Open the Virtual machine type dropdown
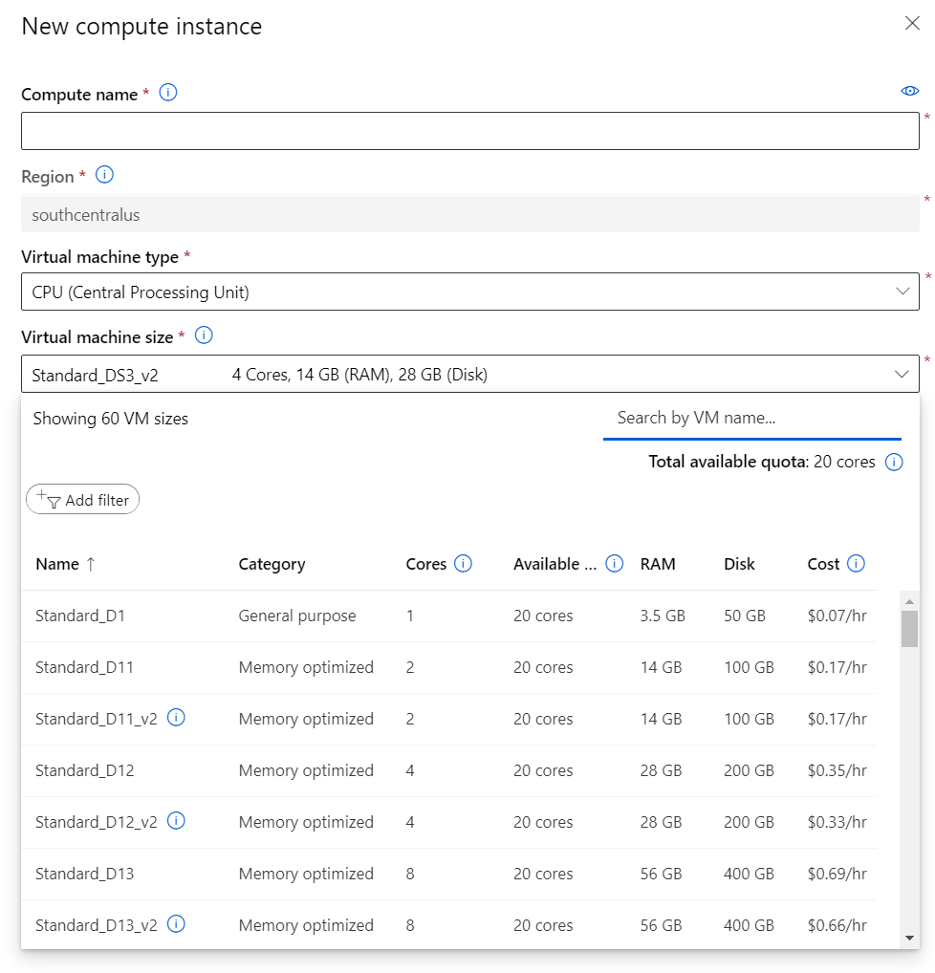 (470, 292)
